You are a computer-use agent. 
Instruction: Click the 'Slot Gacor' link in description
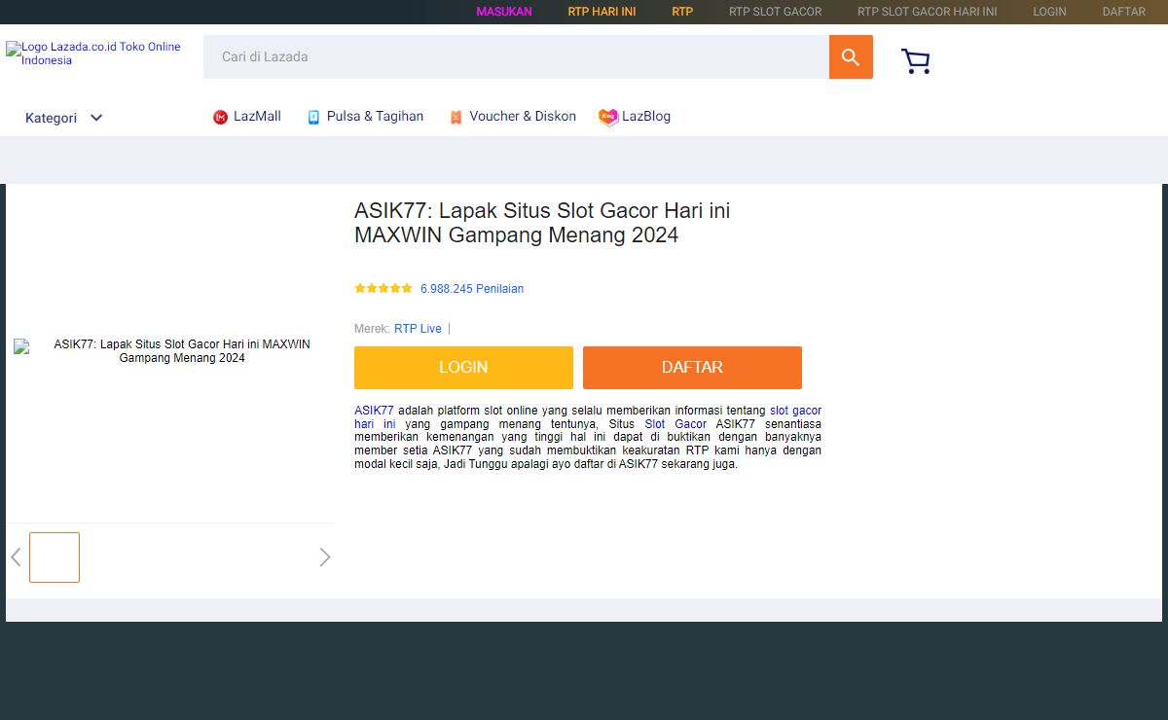675,424
